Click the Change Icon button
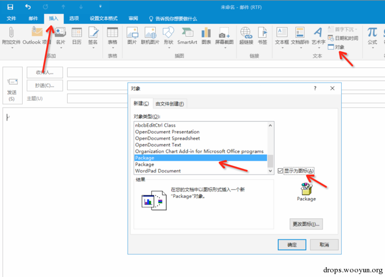The height and width of the screenshot is (277, 385). pos(306,224)
